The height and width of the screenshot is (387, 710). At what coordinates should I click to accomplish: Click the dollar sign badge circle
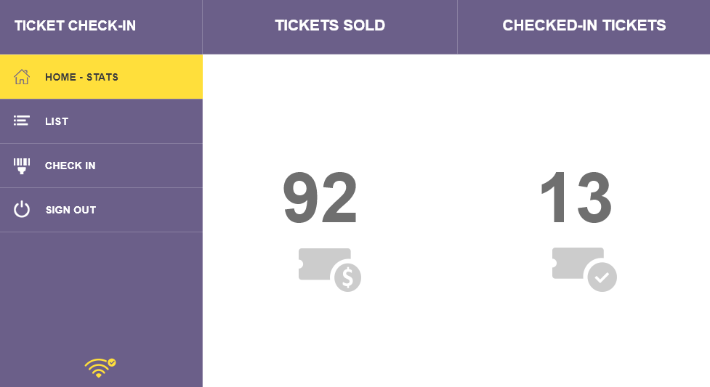click(348, 278)
